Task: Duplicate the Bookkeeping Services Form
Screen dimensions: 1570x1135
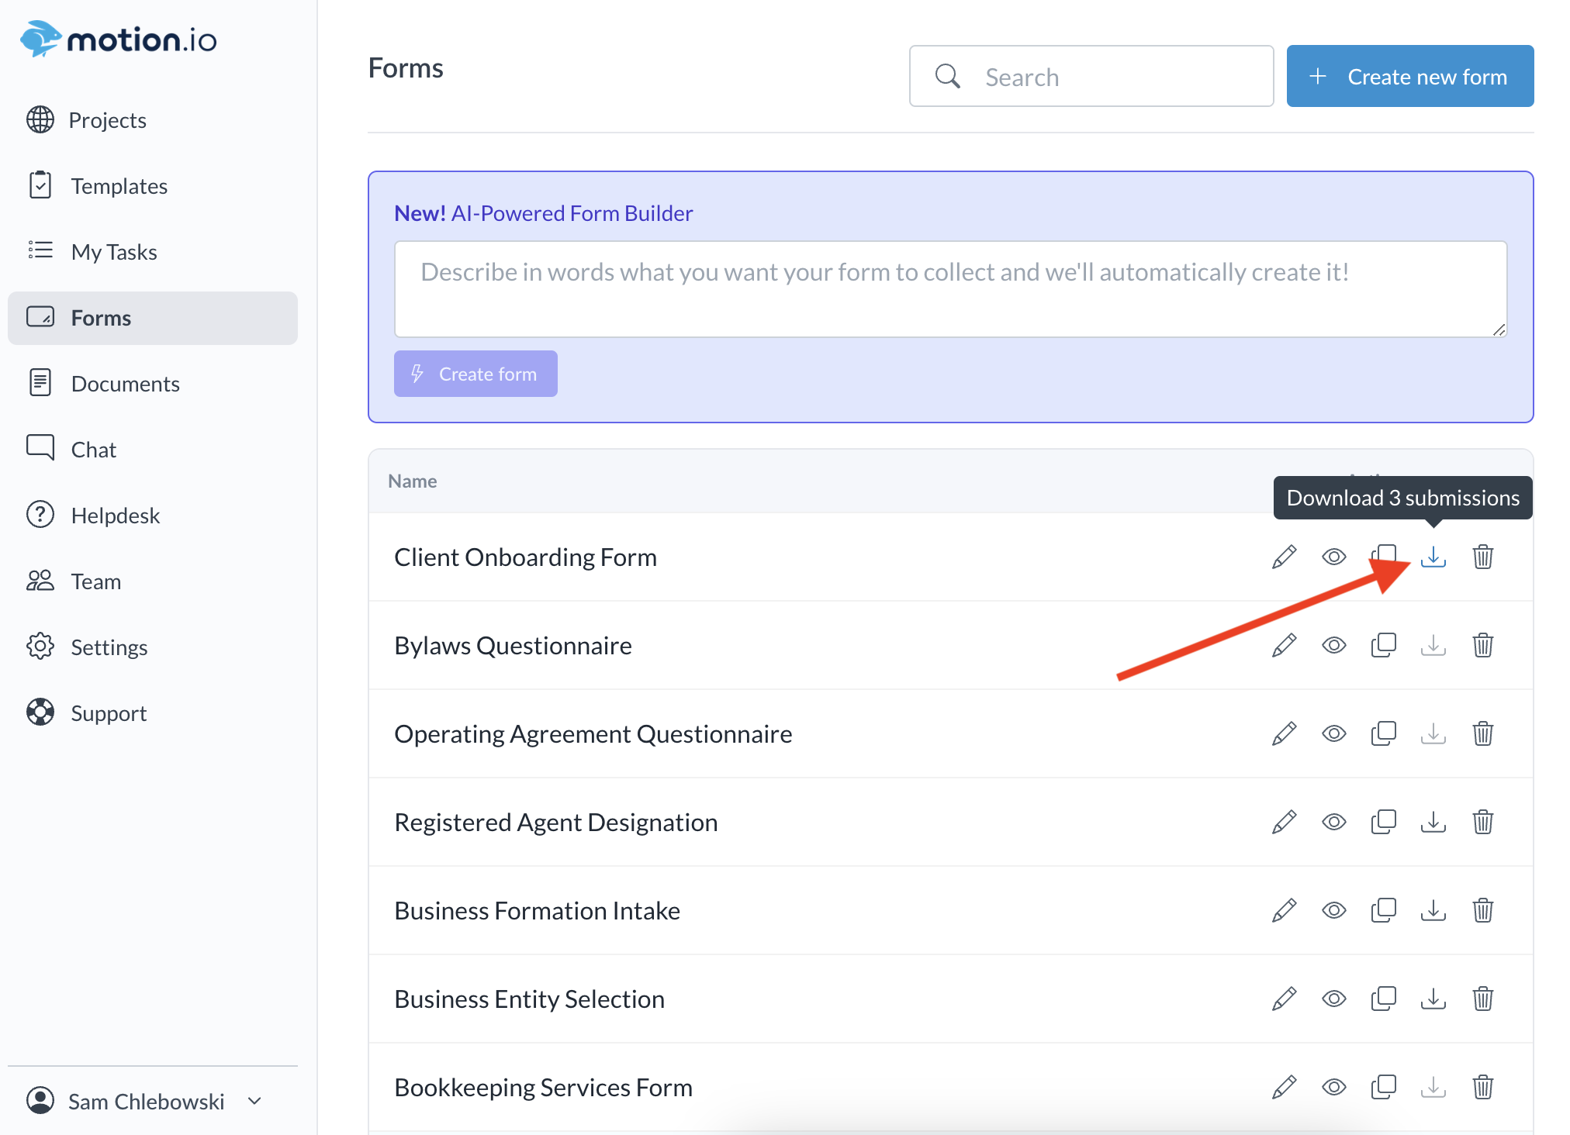Action: pos(1383,1087)
